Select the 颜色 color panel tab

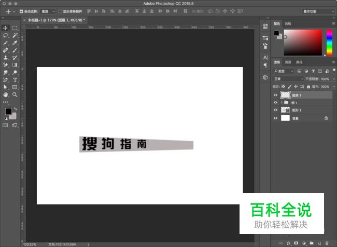click(277, 24)
